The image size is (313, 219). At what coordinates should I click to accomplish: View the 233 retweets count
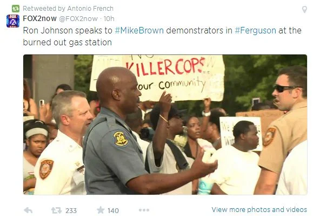tap(71, 210)
